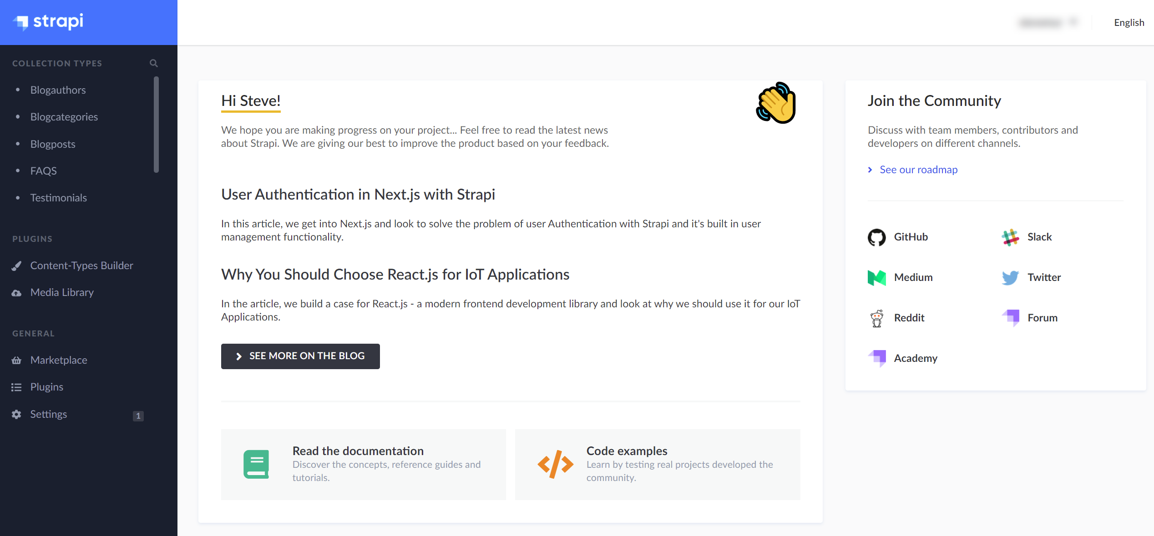Click the Reddit alien icon
This screenshot has width=1154, height=536.
coord(876,318)
